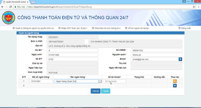Image resolution: width=201 pixels, height=108 pixels.
Task: Click the Họ tên input field
Action: (72, 50)
